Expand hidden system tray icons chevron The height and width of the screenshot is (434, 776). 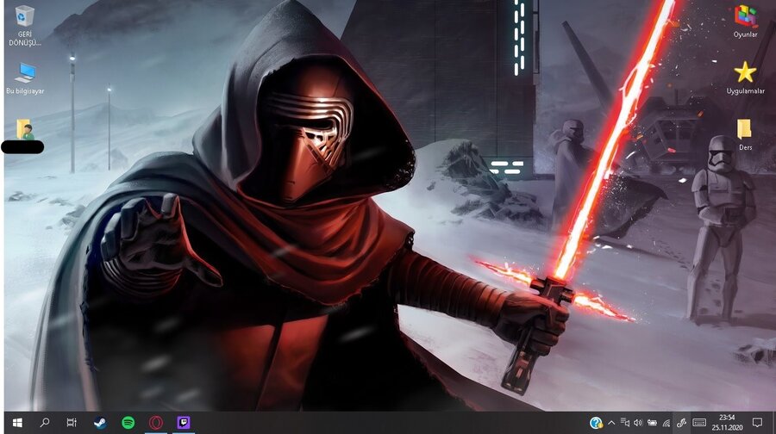click(x=611, y=423)
